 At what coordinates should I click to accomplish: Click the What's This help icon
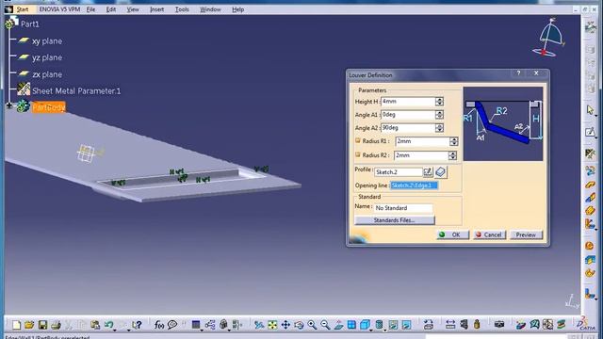(137, 325)
